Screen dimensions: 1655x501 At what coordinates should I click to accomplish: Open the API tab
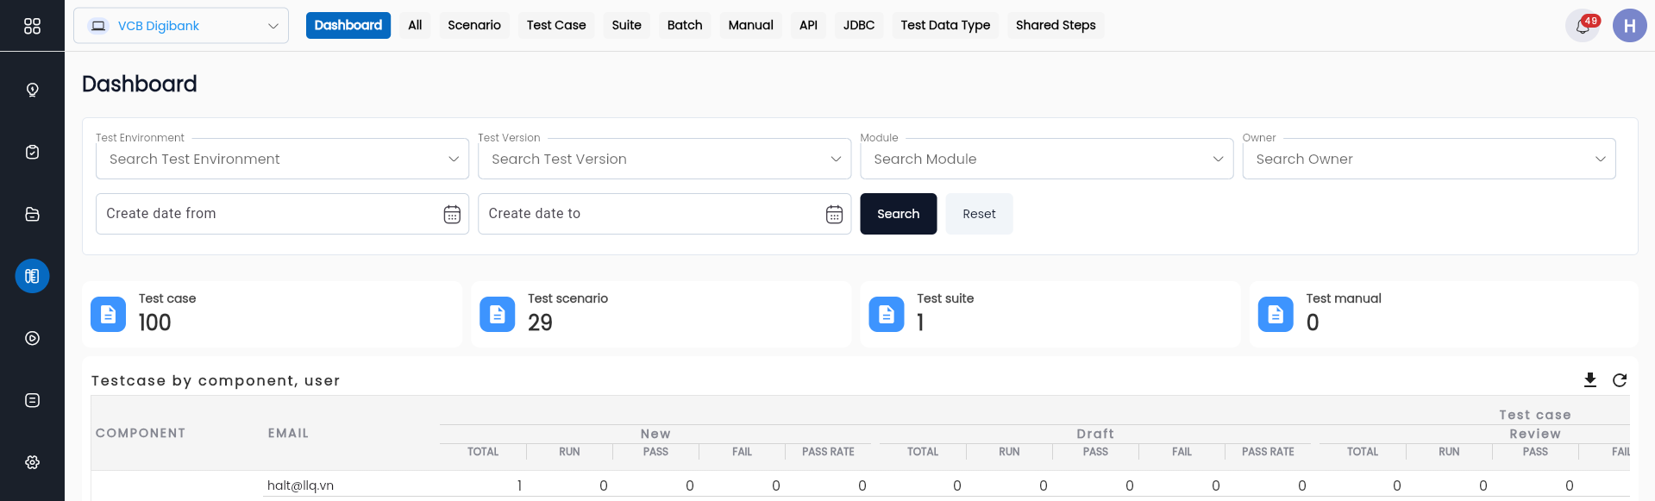coord(808,26)
